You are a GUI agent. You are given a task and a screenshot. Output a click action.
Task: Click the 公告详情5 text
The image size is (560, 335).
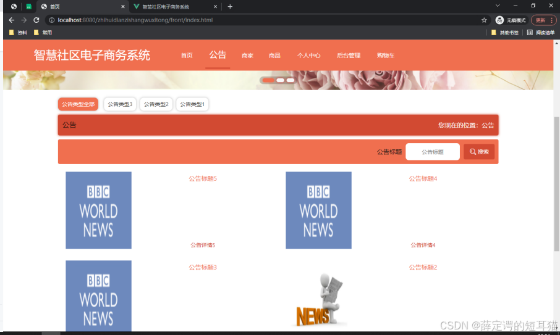[203, 245]
